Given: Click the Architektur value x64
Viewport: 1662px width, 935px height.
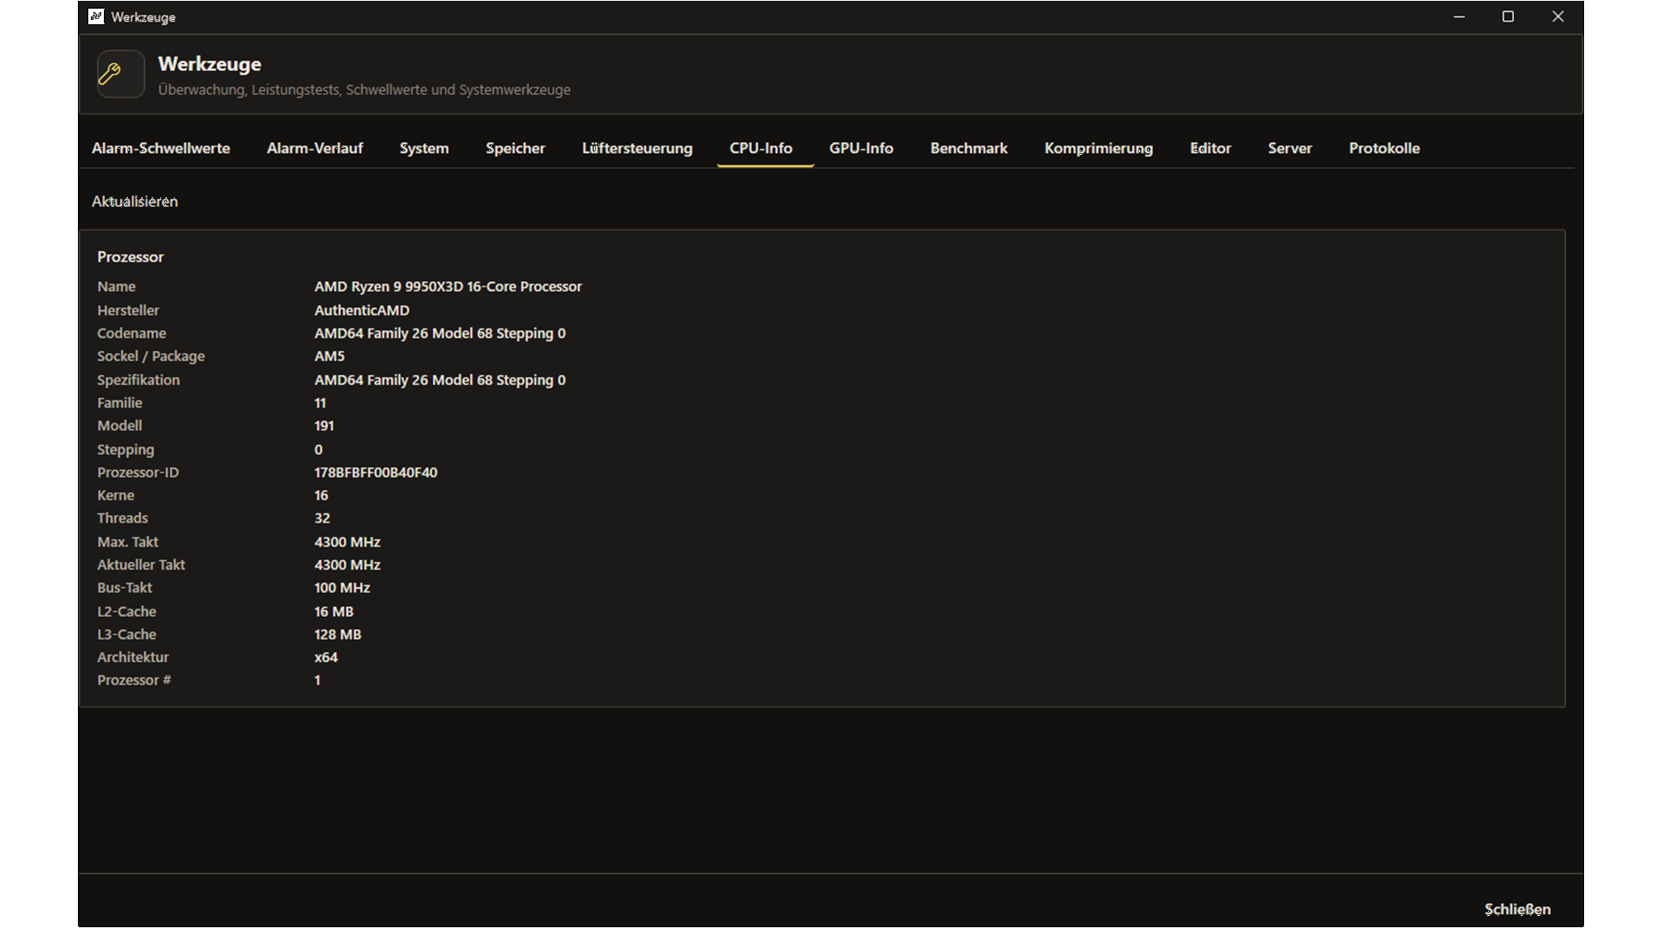Looking at the screenshot, I should pyautogui.click(x=326, y=657).
